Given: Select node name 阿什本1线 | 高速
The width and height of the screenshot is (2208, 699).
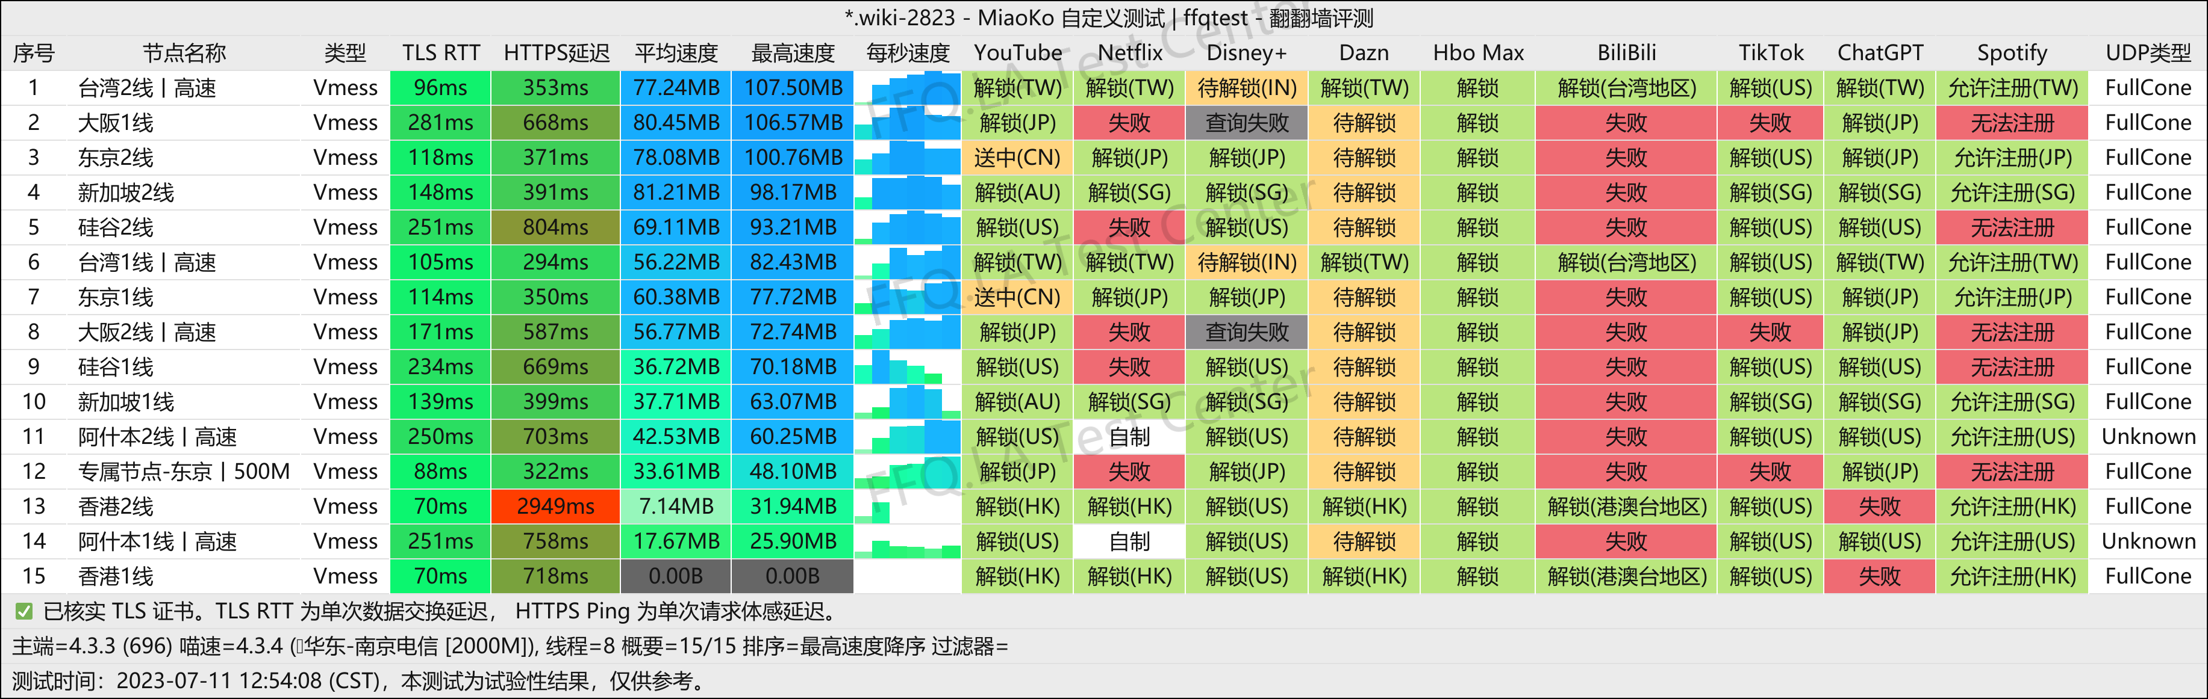Looking at the screenshot, I should [157, 541].
